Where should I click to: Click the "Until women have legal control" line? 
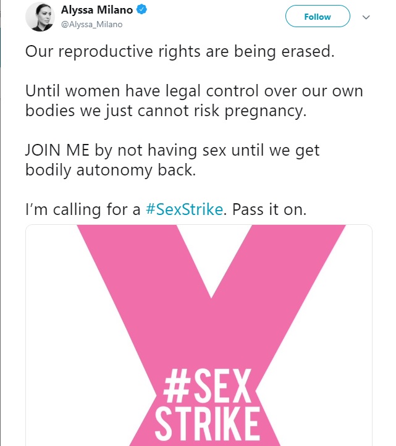coord(195,91)
